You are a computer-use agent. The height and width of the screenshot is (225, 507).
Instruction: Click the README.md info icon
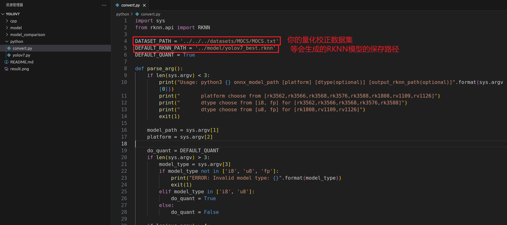(7, 62)
